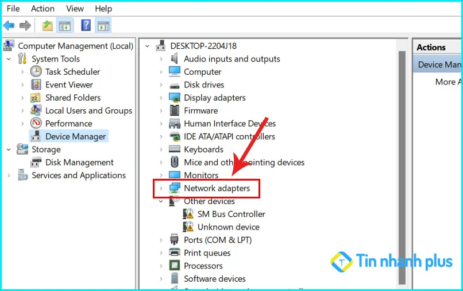The height and width of the screenshot is (291, 463).
Task: Collapse the DESKTOP-2204J18 root node
Action: 147,46
